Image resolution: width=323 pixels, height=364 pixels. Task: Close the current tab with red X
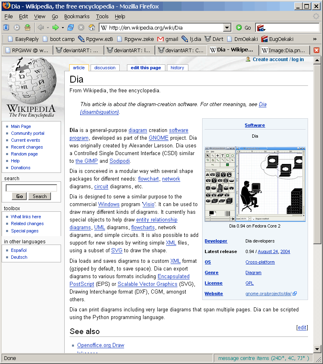click(316, 50)
